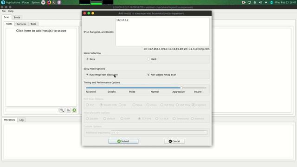Open the system monitor graph applet
The image size is (297, 167).
[96, 2]
